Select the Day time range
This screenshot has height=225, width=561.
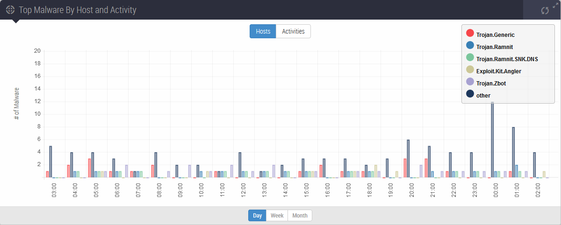(x=257, y=216)
